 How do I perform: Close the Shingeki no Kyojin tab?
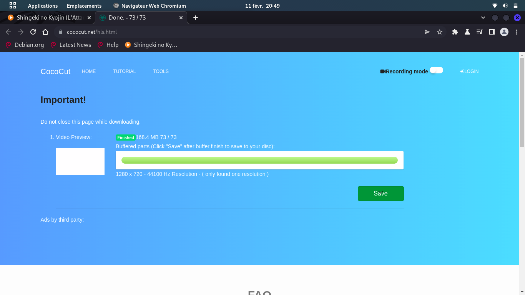(89, 18)
